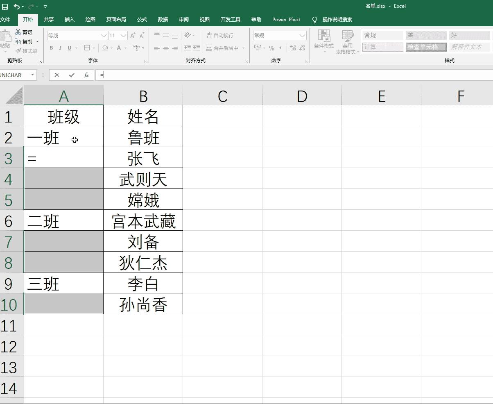Click Decrease Font Size icon
Screen dimensions: 493x404
pos(142,36)
